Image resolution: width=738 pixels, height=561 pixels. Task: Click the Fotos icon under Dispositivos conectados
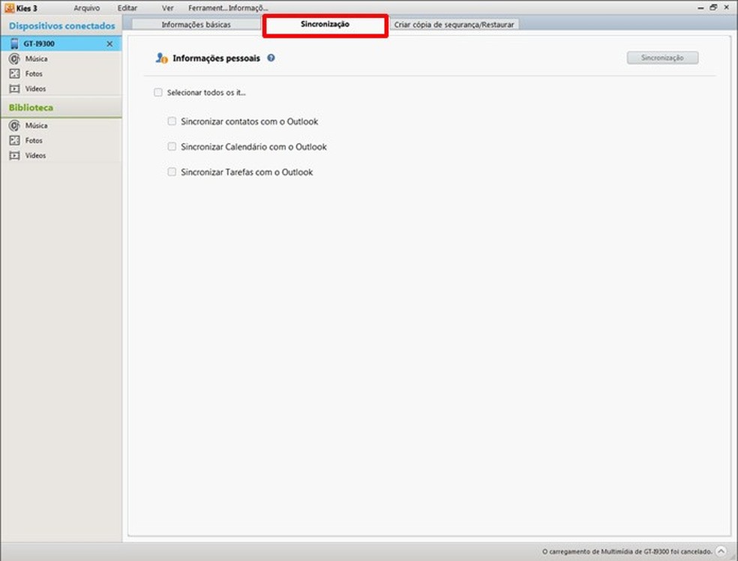point(14,73)
